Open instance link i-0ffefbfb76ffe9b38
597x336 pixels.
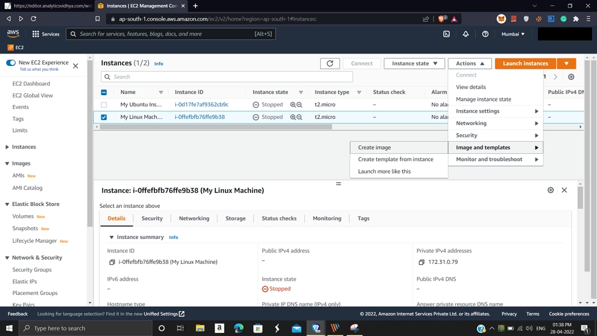pos(200,117)
